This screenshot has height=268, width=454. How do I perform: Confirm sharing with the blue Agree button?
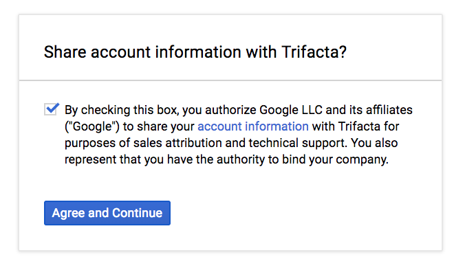pos(107,213)
